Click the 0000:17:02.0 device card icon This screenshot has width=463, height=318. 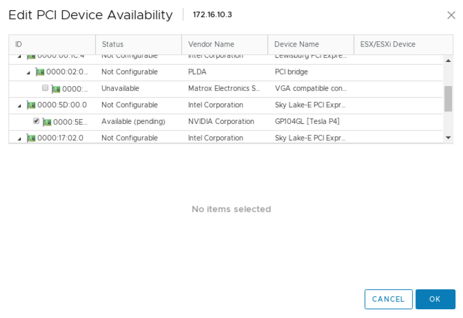point(31,138)
